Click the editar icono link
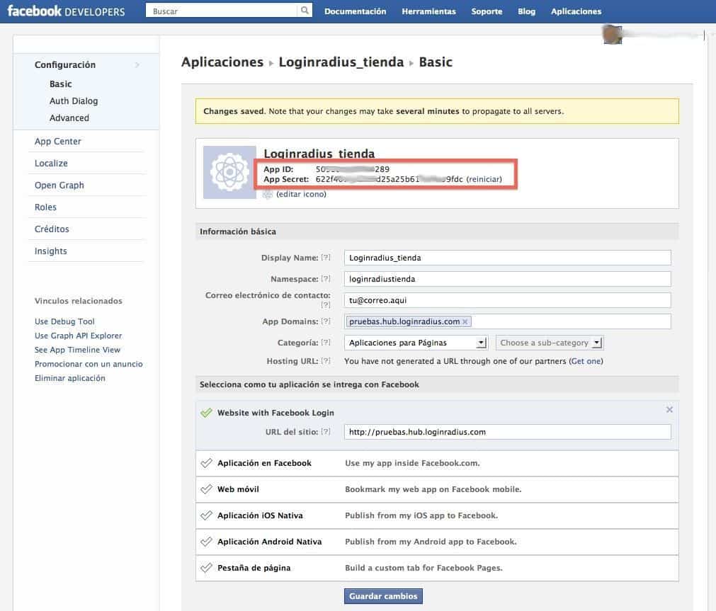The width and height of the screenshot is (716, 611). click(x=302, y=194)
